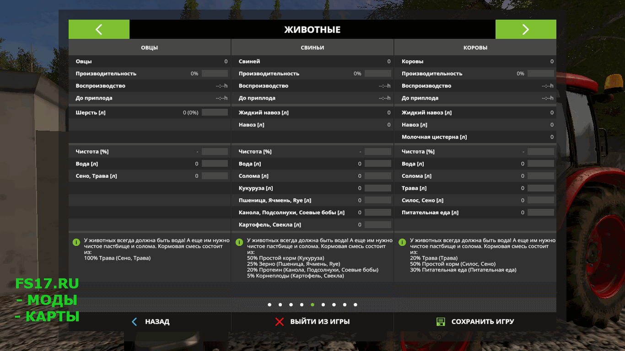Image resolution: width=625 pixels, height=351 pixels.
Task: Select the fourth page indicator dot
Action: (x=302, y=304)
